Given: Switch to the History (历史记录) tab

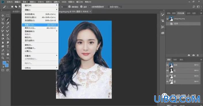Looking at the screenshot, I should click(x=181, y=13).
